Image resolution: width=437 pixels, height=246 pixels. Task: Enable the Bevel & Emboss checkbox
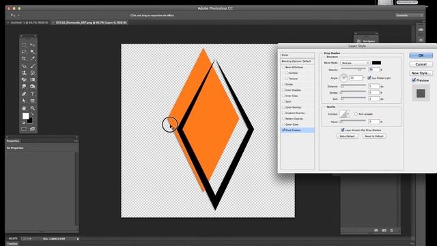(283, 67)
